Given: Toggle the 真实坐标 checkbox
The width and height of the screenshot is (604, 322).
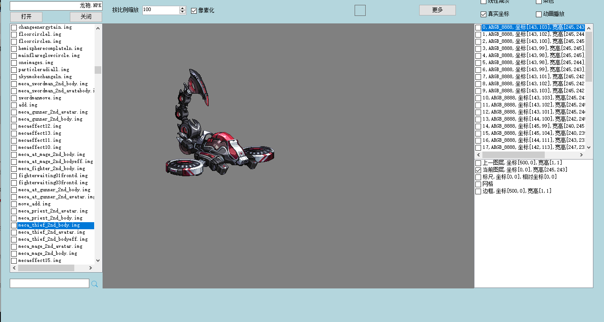Looking at the screenshot, I should coord(483,14).
